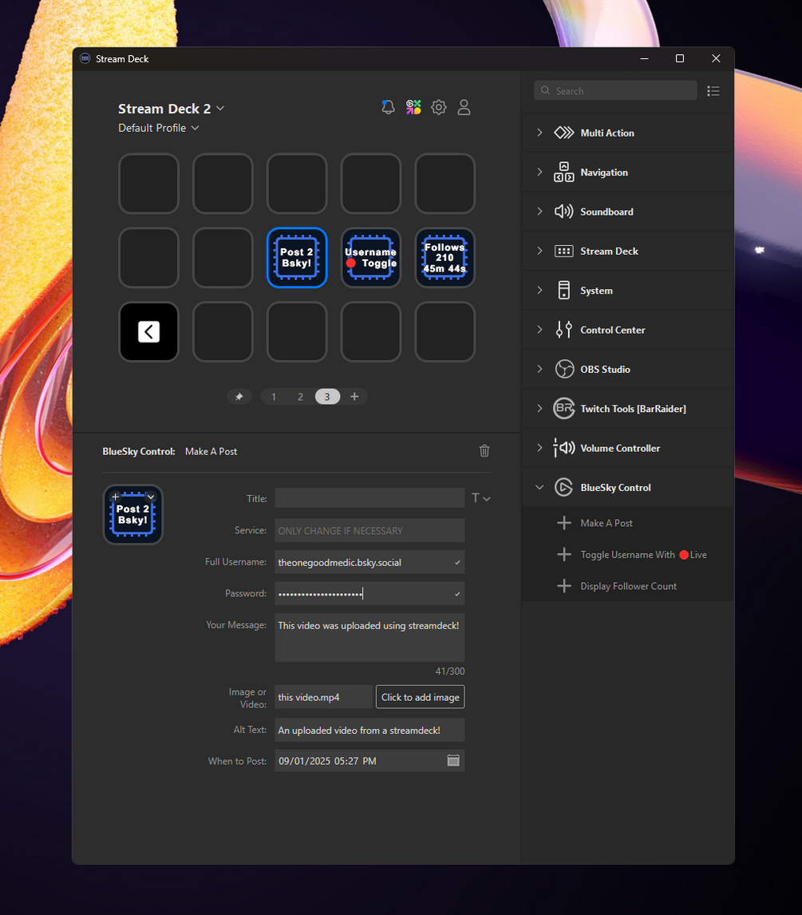Image resolution: width=802 pixels, height=915 pixels.
Task: Click the Control Center sliders icon
Action: click(x=564, y=330)
